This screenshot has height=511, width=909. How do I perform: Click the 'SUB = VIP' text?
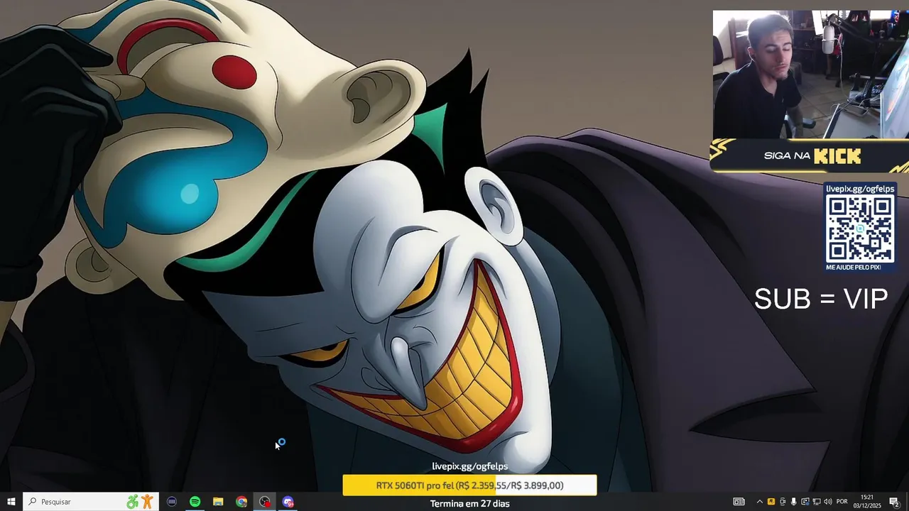coord(821,299)
